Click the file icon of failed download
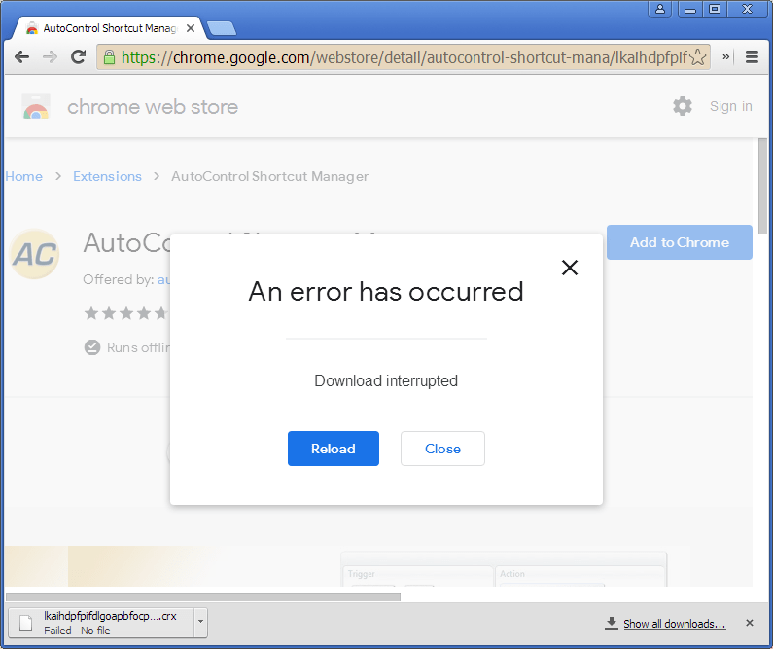This screenshot has height=649, width=773. (25, 623)
